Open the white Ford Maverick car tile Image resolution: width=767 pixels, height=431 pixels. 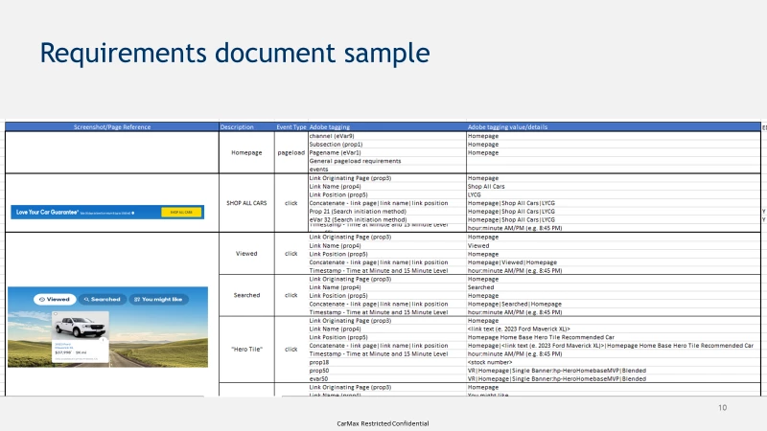click(x=81, y=337)
